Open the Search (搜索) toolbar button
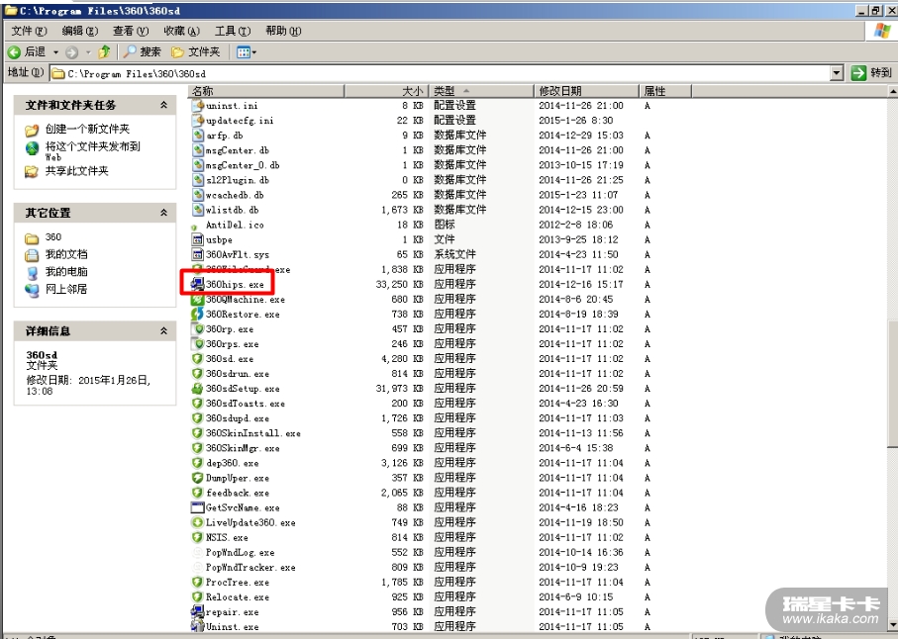 pos(143,52)
